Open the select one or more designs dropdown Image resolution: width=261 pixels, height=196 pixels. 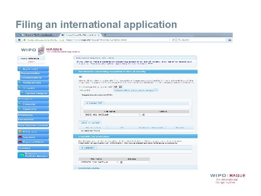pyautogui.click(x=136, y=90)
